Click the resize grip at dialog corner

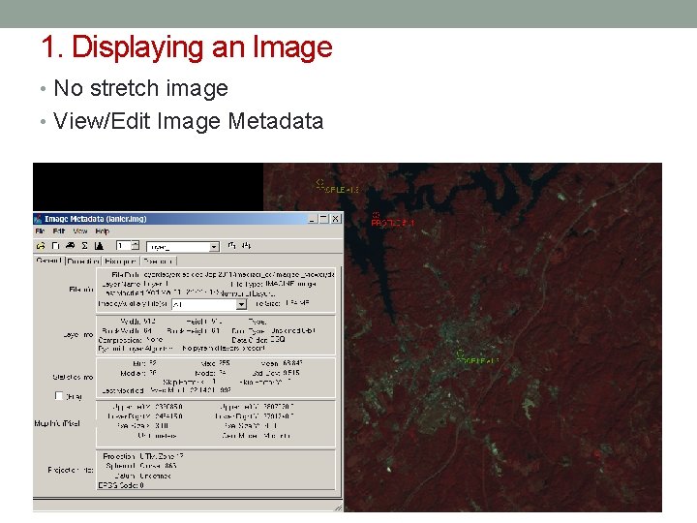(338, 507)
